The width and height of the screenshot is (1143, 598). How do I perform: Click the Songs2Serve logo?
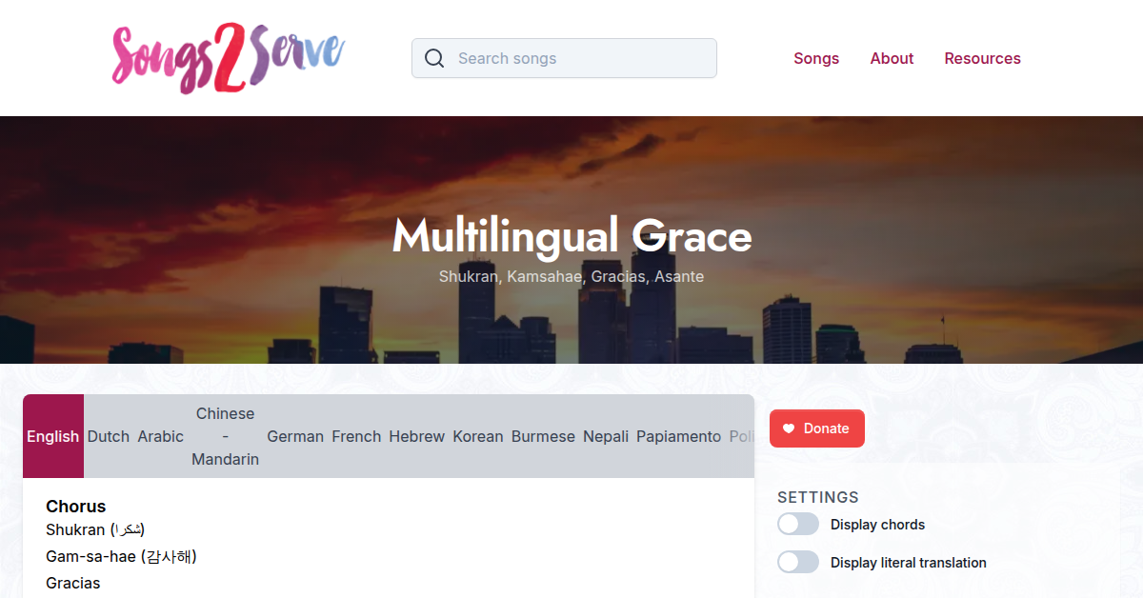coord(227,57)
